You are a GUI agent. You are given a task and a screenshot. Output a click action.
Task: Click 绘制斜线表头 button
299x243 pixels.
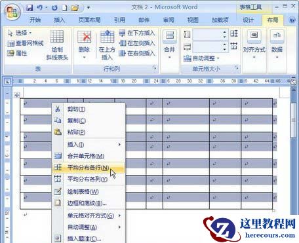57,45
